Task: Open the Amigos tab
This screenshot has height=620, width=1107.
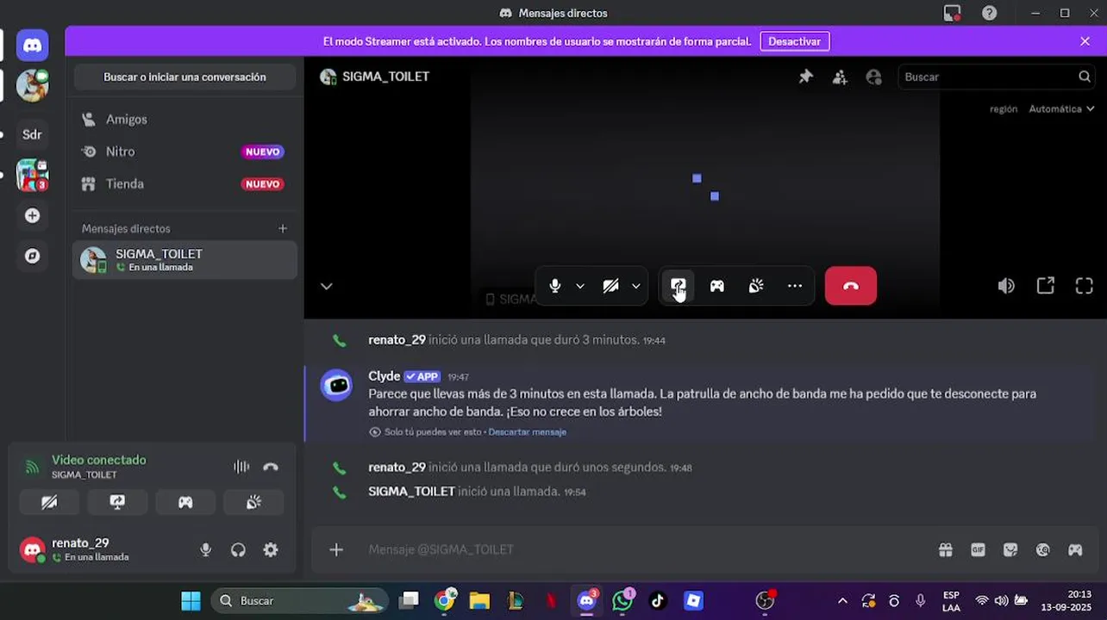Action: (185, 120)
